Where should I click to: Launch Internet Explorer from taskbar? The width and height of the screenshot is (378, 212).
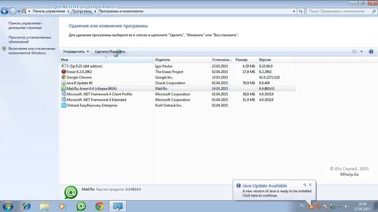[x=26, y=206]
